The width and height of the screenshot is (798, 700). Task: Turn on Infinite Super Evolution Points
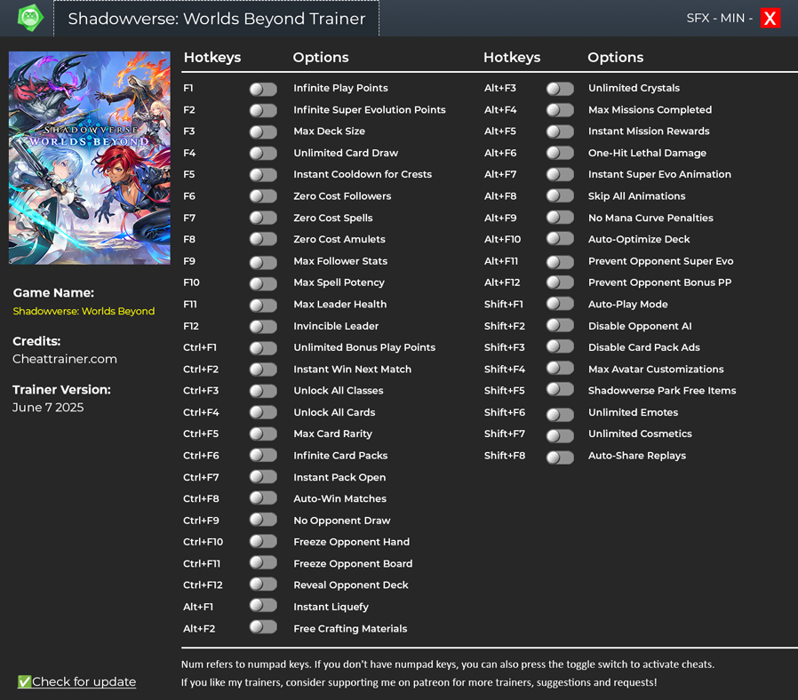click(x=263, y=110)
